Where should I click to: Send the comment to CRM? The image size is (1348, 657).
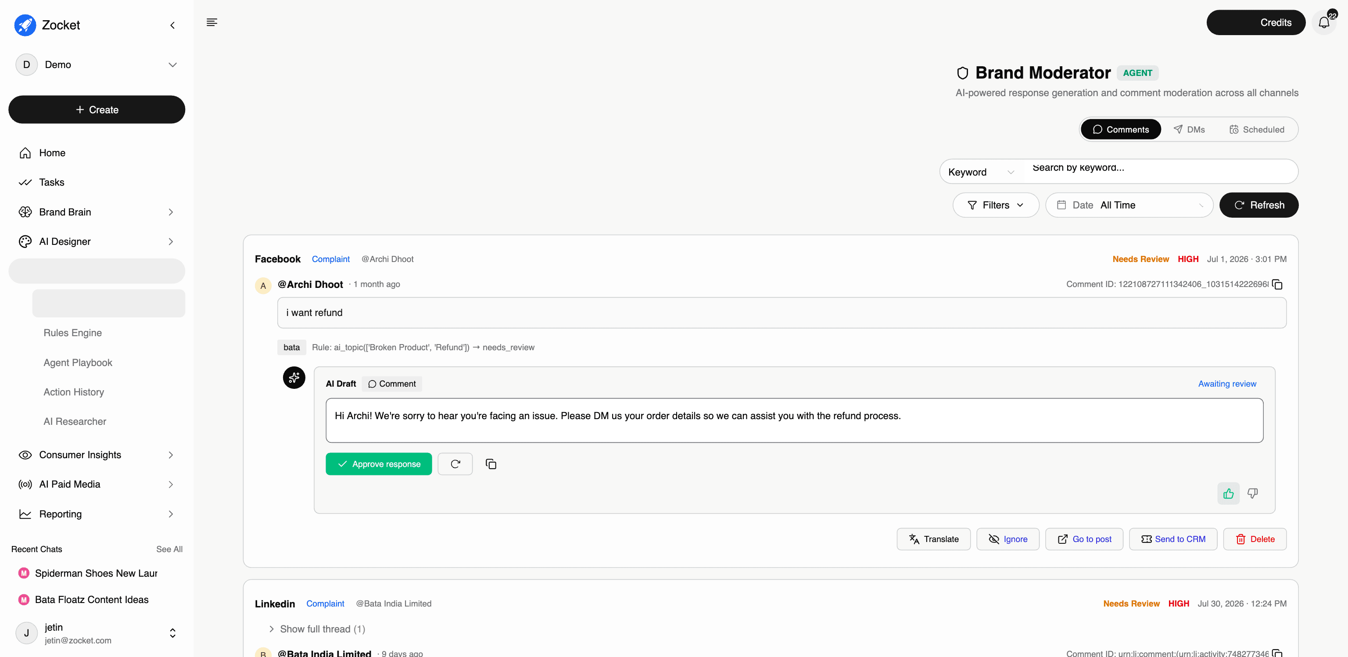(x=1173, y=539)
